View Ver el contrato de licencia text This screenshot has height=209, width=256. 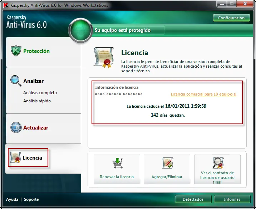tap(217, 178)
